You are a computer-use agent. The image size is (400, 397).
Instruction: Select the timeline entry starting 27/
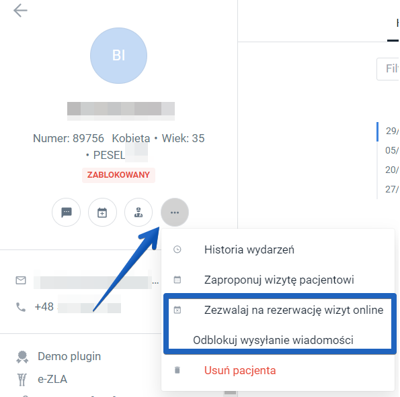(392, 189)
